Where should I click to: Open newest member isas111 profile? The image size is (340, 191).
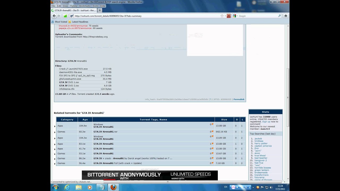click(265, 129)
